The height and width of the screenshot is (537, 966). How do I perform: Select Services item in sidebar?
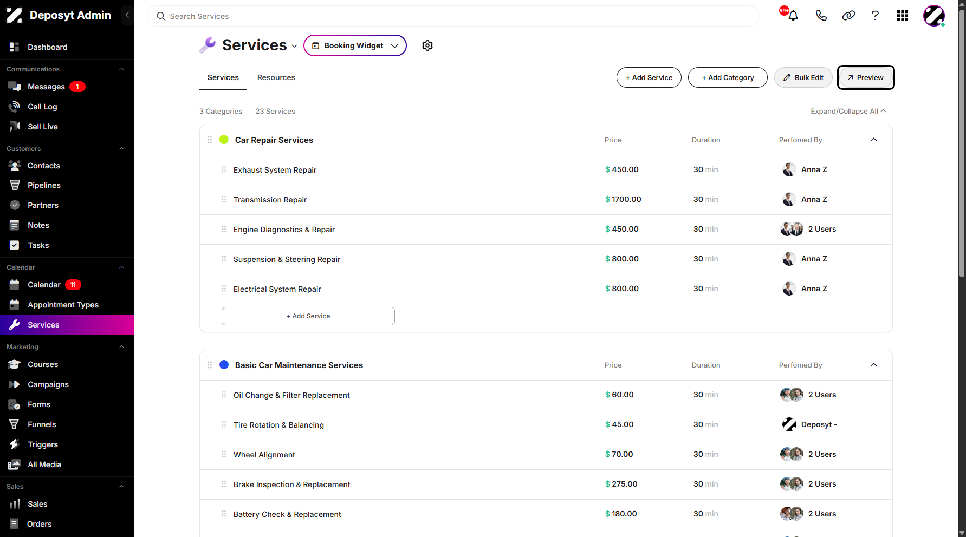click(x=67, y=325)
